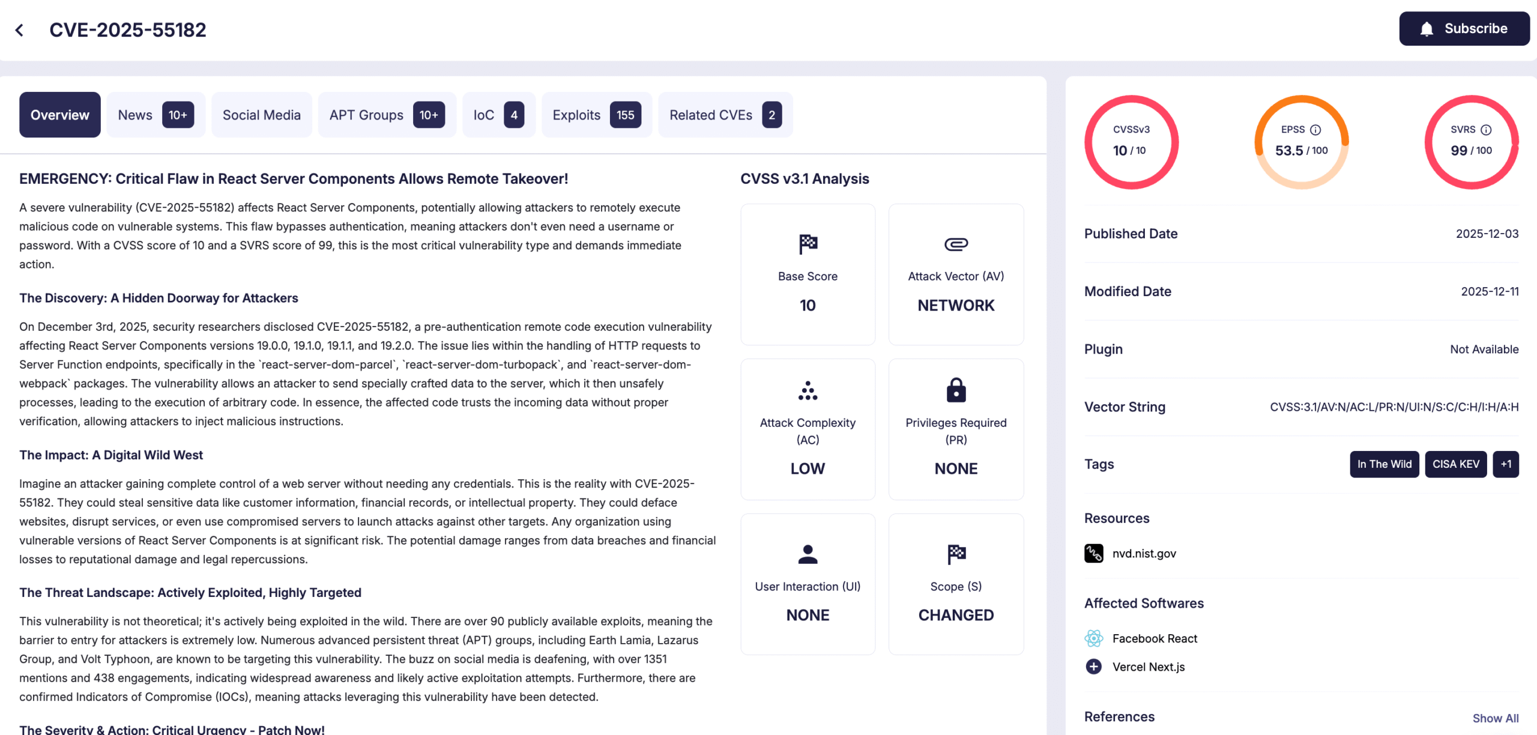The image size is (1537, 735).
Task: Click the Plugin Not Available value
Action: pyautogui.click(x=1484, y=349)
